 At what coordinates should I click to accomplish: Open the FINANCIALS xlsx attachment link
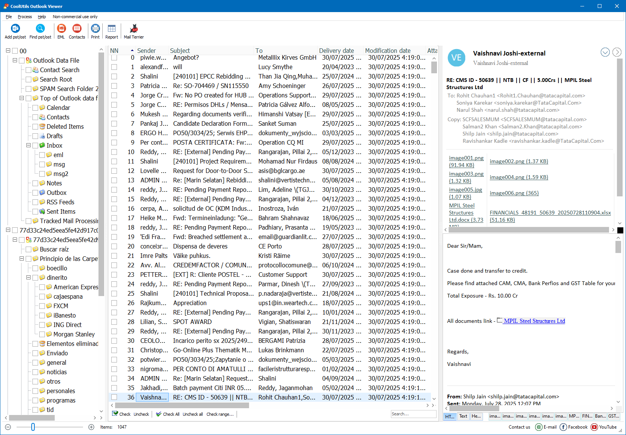coord(550,216)
